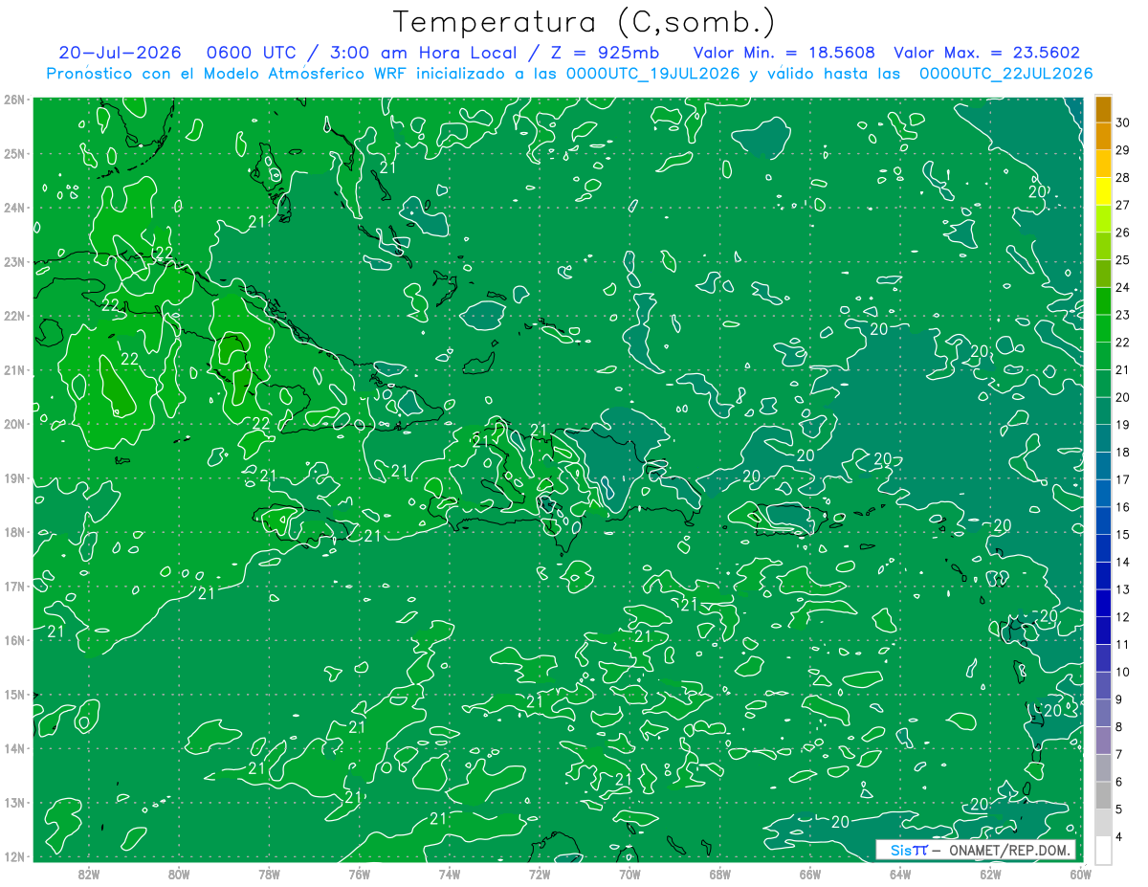Click the 25N latitude axis label

pos(14,153)
